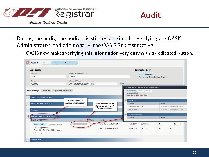Click the Name column header under Current Users
Viewport: 209px width, 157px height.
tap(132, 104)
